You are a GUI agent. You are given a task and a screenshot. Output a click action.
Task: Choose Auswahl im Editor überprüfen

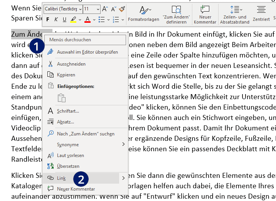tap(85, 52)
